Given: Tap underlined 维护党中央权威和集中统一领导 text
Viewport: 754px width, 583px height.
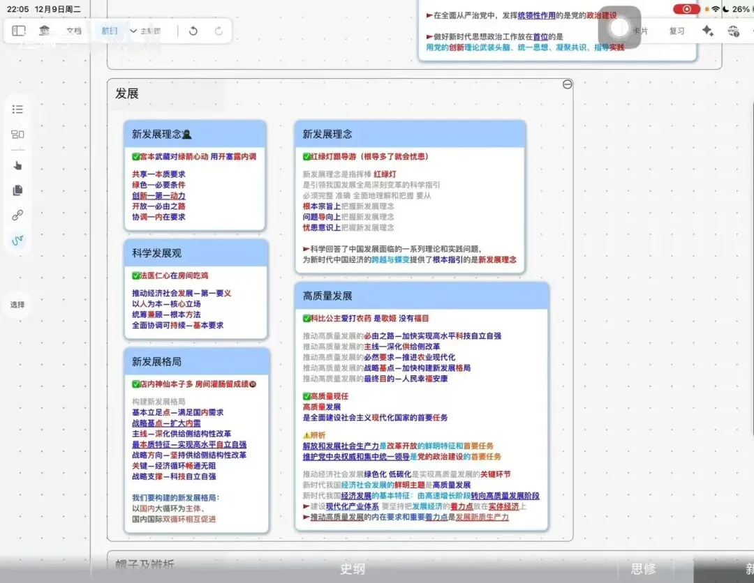Looking at the screenshot, I should click(356, 457).
